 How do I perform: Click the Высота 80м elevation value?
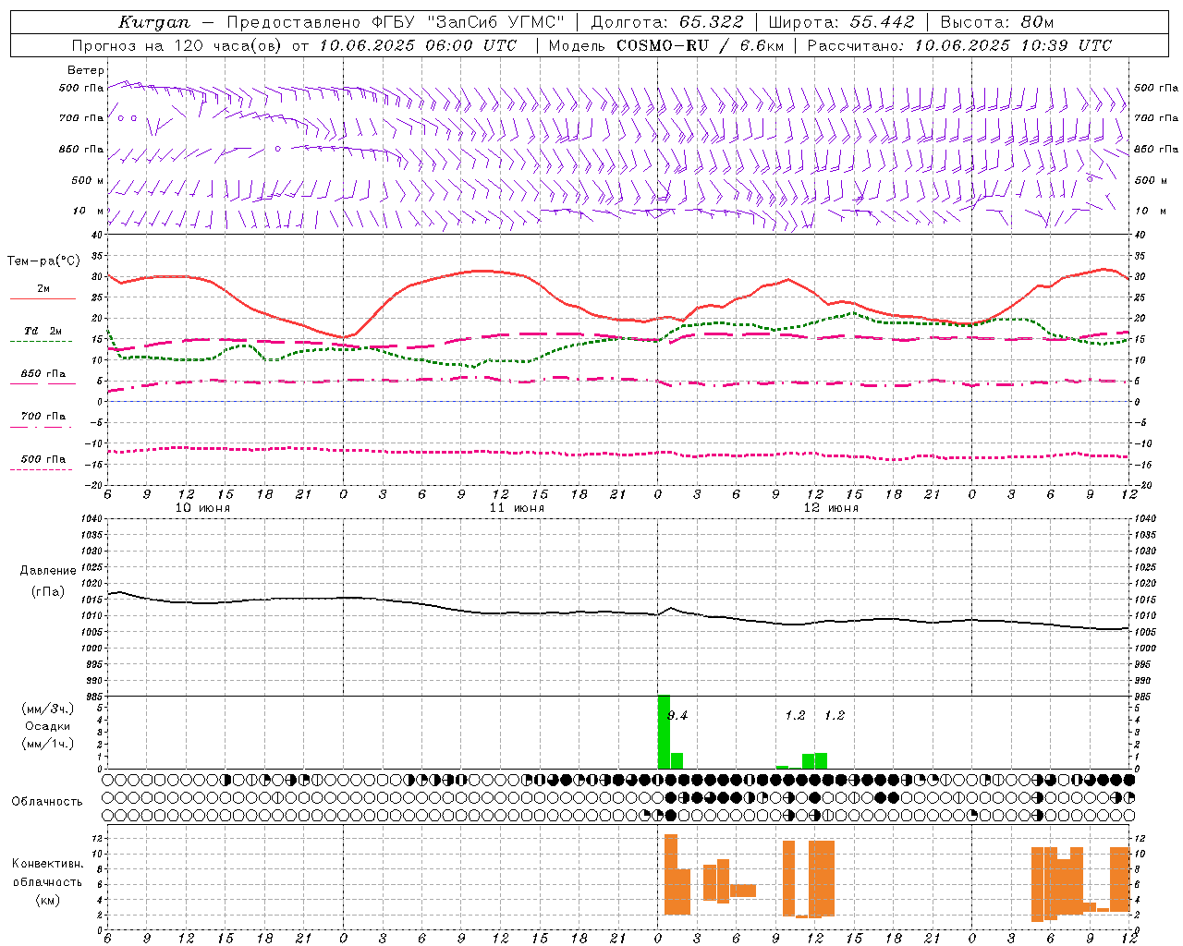point(1037,22)
